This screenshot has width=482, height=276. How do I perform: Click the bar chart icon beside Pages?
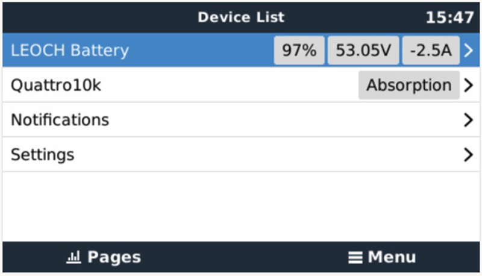pos(73,257)
